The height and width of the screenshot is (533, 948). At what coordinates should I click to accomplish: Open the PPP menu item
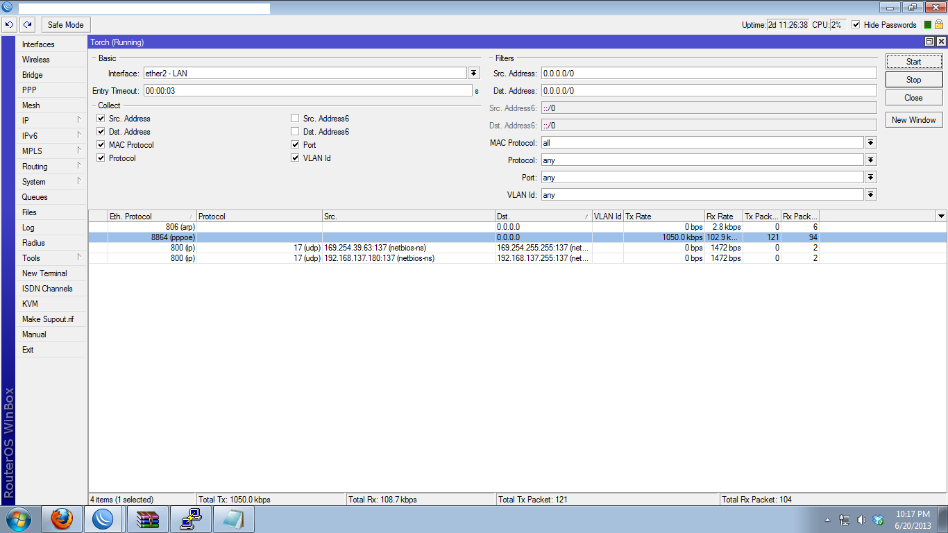pyautogui.click(x=52, y=90)
